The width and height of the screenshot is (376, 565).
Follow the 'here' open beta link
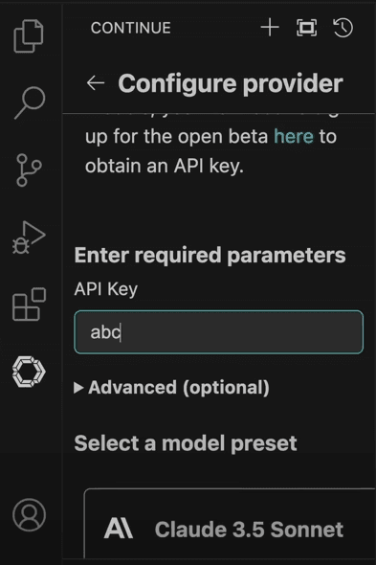[294, 137]
